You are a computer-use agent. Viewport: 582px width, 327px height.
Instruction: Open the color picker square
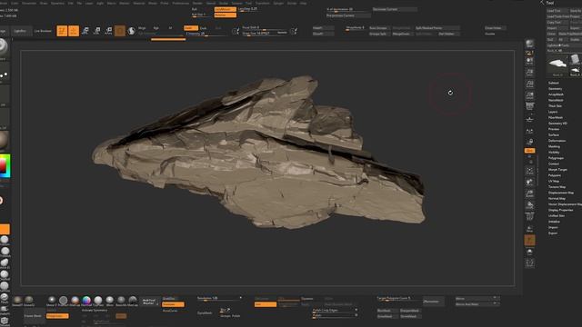pos(5,165)
